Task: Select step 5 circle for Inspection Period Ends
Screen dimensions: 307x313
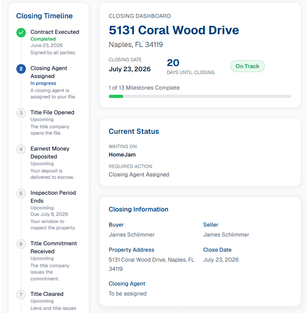Action: coord(21,194)
